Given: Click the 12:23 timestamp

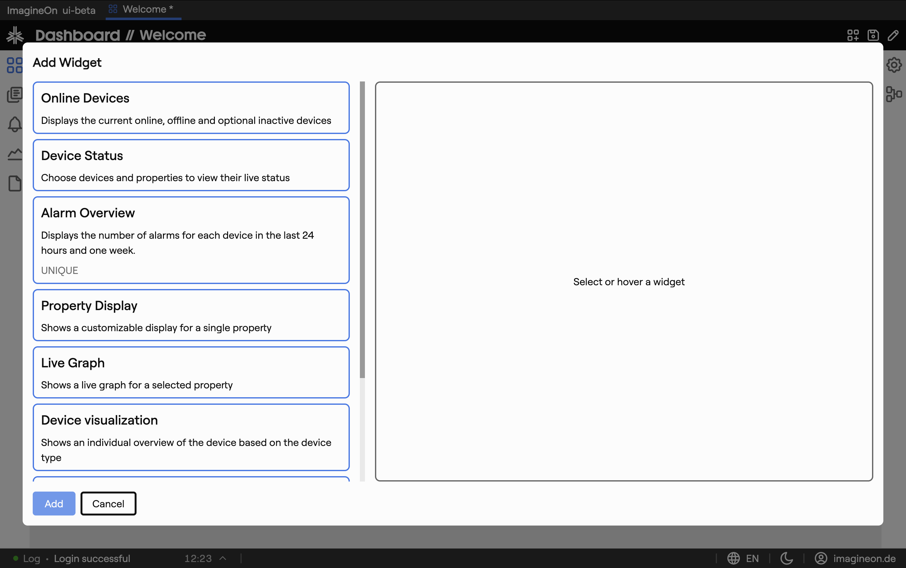Looking at the screenshot, I should [x=198, y=559].
